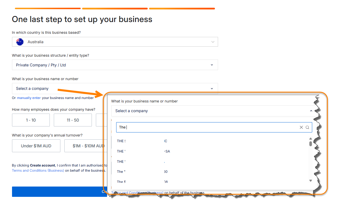
Task: Click the results list scroll-up arrow
Action: (310, 138)
